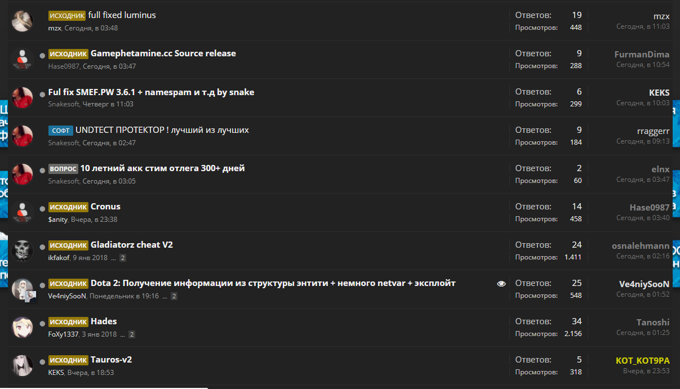Click the eye icon on Dota 2 thread

(x=501, y=284)
